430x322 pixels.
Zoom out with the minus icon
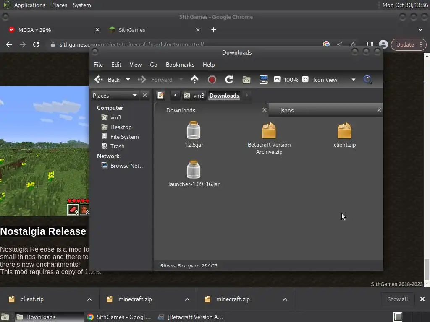click(277, 79)
